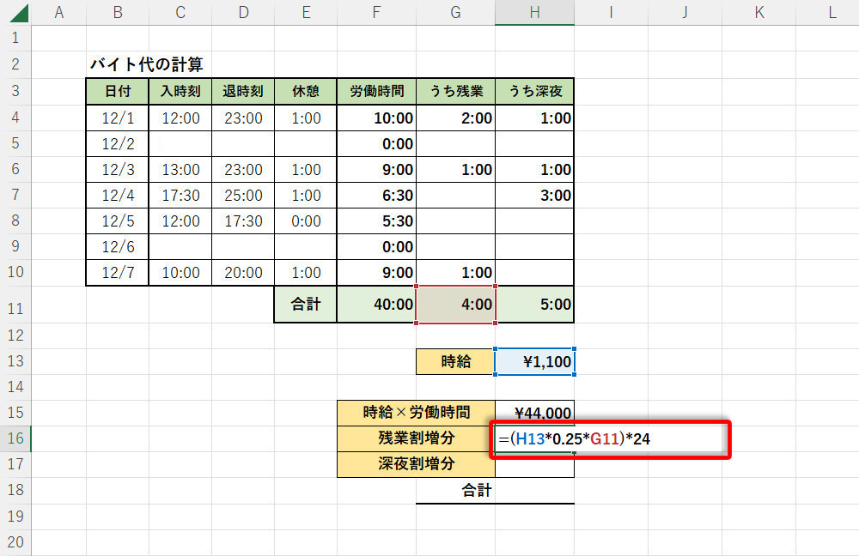Image resolution: width=859 pixels, height=556 pixels.
Task: Select row 13 header
Action: [x=15, y=361]
